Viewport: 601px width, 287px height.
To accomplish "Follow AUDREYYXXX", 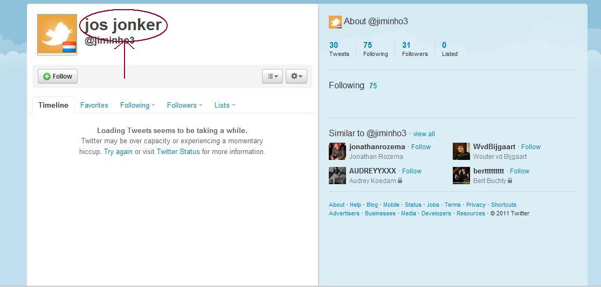I will (x=412, y=171).
